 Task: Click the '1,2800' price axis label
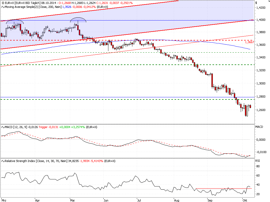point(261,97)
